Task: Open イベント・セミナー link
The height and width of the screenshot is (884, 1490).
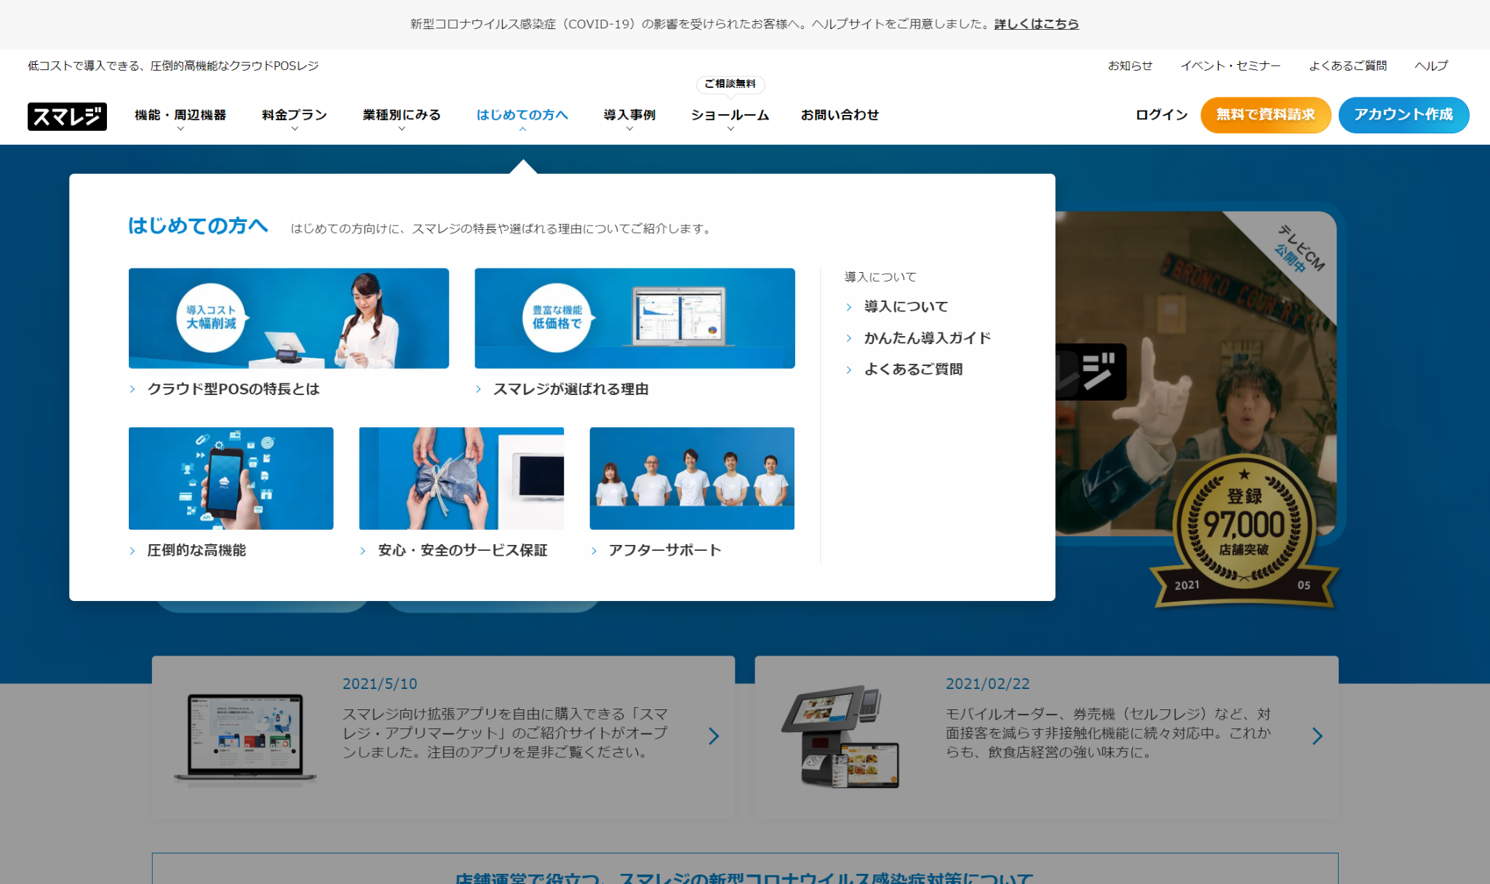Action: 1230,65
